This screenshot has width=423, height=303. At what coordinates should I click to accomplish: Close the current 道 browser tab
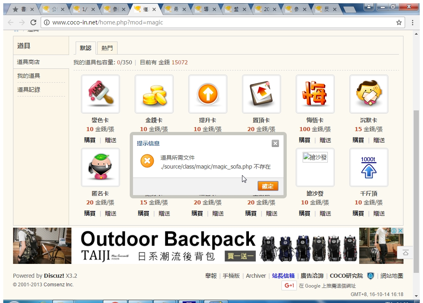pyautogui.click(x=154, y=9)
